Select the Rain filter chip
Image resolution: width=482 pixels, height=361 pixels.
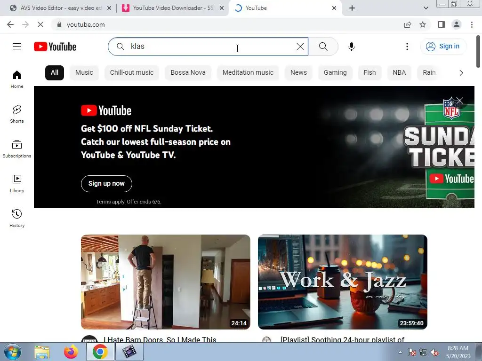[429, 73]
